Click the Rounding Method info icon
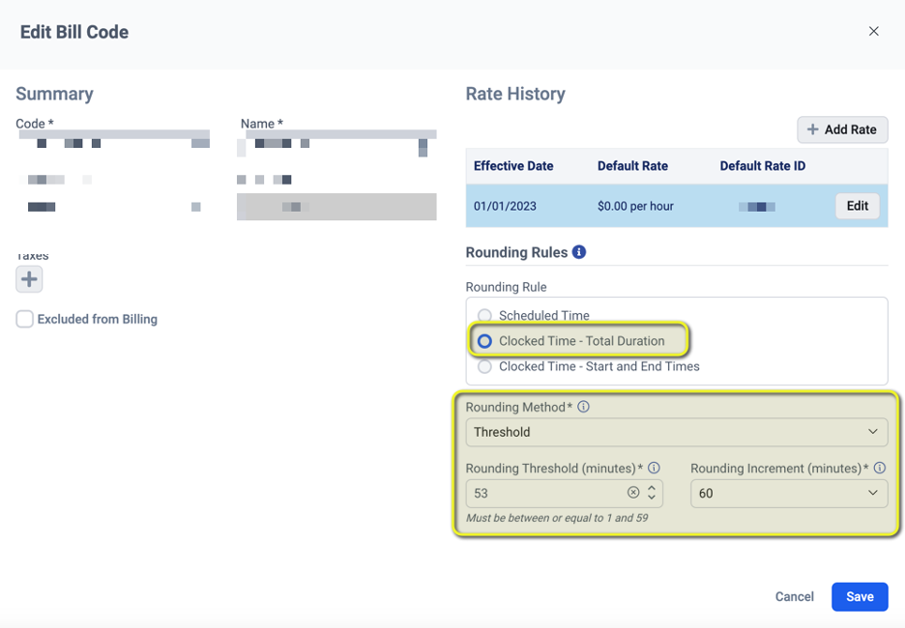Screen dimensions: 905x628 pyautogui.click(x=584, y=407)
